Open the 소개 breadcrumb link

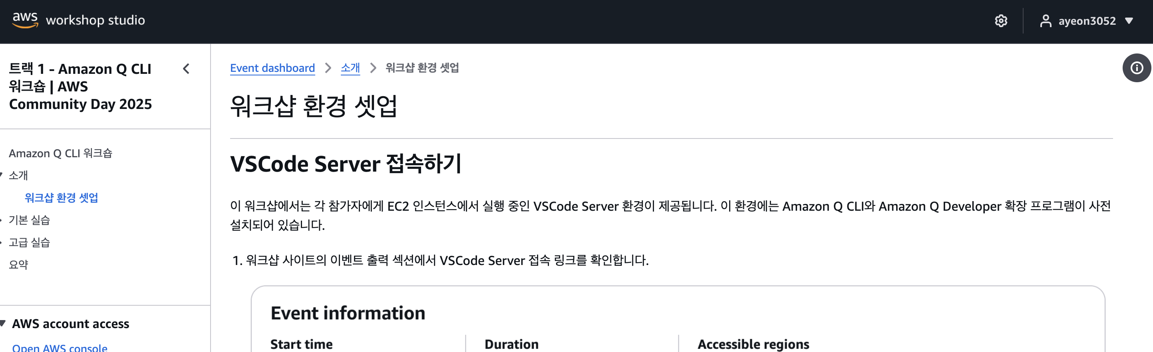(x=350, y=68)
